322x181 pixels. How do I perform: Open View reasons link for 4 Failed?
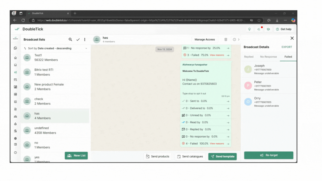(x=217, y=144)
